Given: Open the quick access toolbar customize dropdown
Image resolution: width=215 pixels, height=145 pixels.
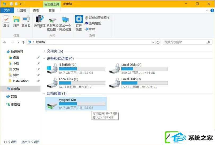Looking at the screenshot, I should pos(21,4).
